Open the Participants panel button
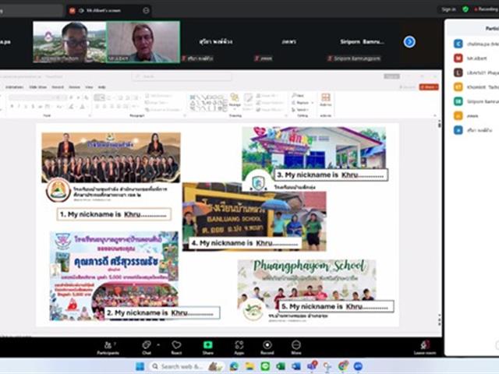499x374 pixels. [108, 345]
